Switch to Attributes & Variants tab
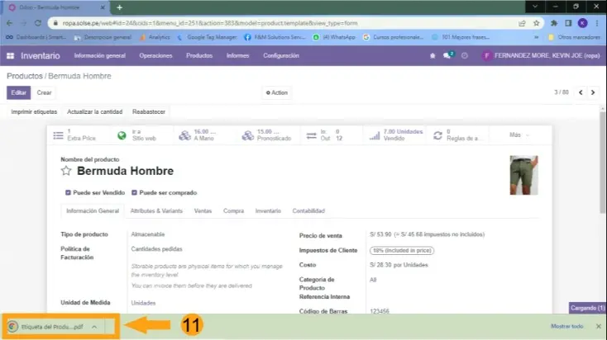607x340 pixels. click(158, 211)
